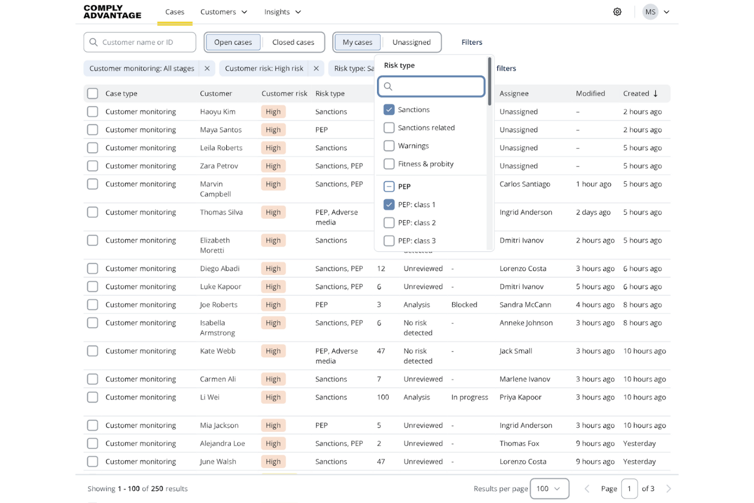Viewport: 754px width, 503px height.
Task: Show Open cases
Action: pos(233,42)
